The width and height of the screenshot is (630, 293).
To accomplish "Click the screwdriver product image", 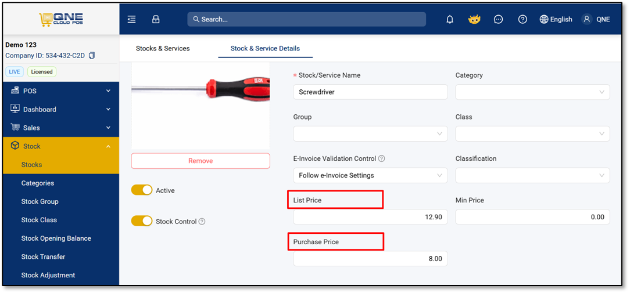I will pos(201,106).
